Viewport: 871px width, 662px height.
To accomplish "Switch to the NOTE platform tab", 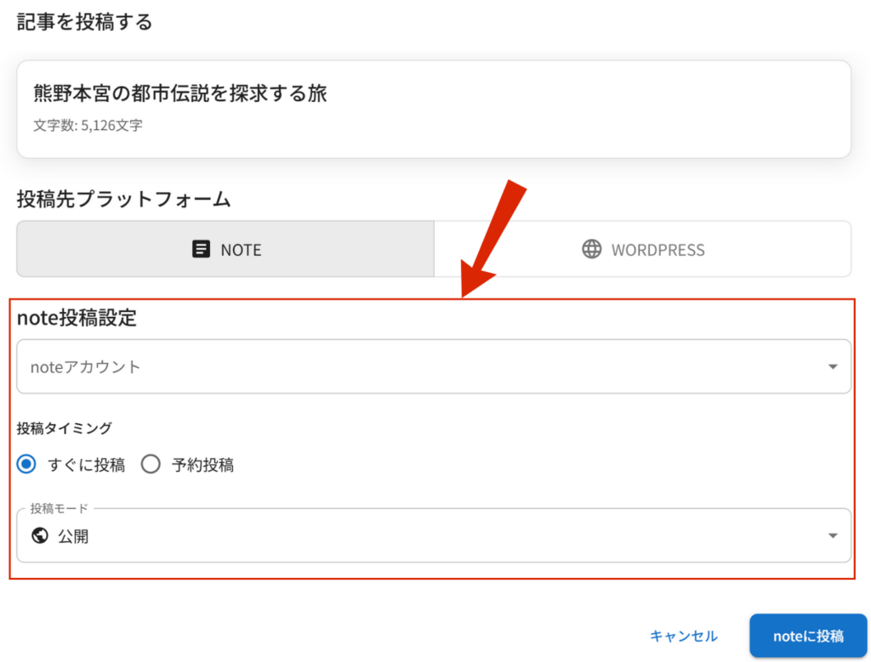I will [225, 250].
